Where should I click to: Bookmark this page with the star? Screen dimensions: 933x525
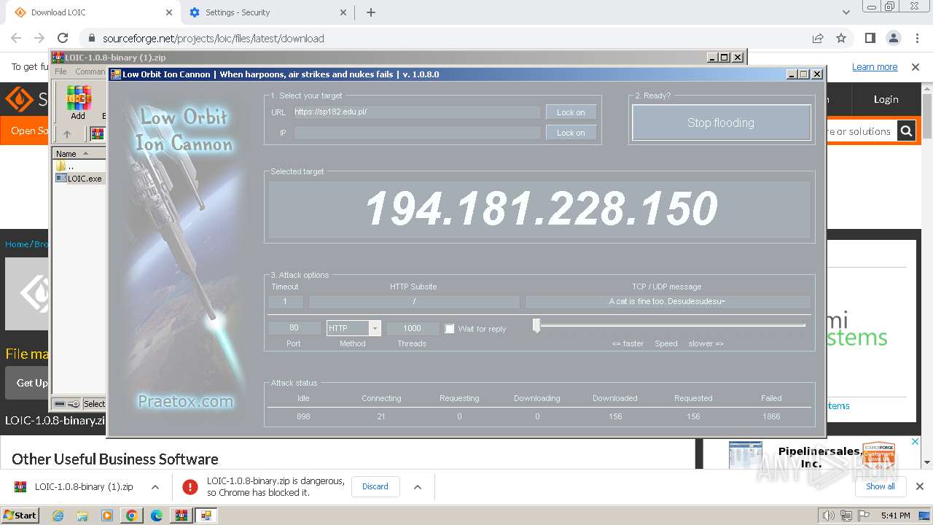click(x=841, y=38)
